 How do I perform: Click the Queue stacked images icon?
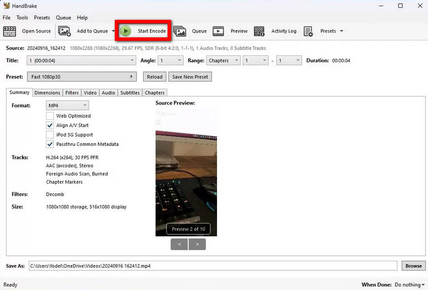pyautogui.click(x=180, y=31)
